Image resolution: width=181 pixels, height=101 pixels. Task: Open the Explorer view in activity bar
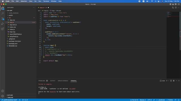(3, 8)
